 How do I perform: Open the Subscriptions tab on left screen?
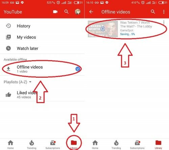tap(53, 145)
